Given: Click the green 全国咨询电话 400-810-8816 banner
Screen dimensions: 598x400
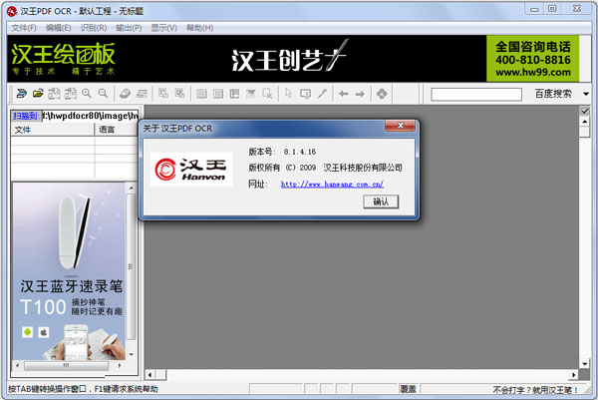Looking at the screenshot, I should coord(533,59).
